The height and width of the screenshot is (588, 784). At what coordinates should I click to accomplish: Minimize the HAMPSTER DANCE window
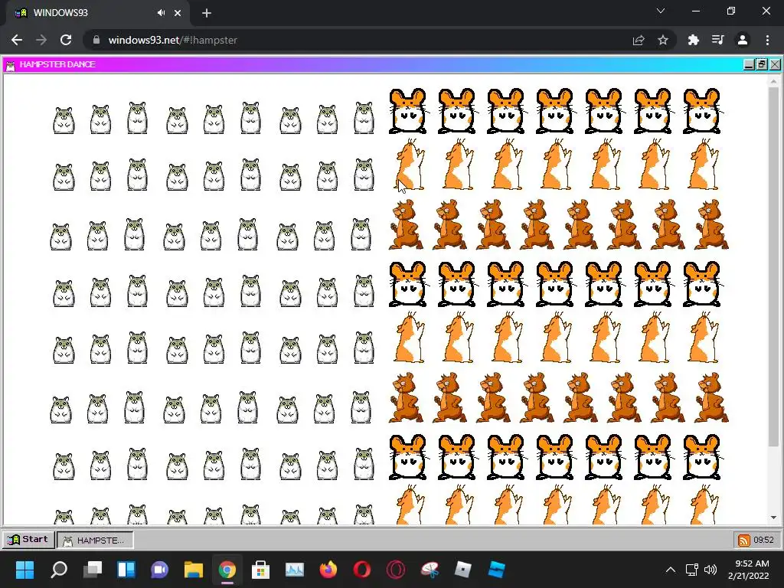749,64
